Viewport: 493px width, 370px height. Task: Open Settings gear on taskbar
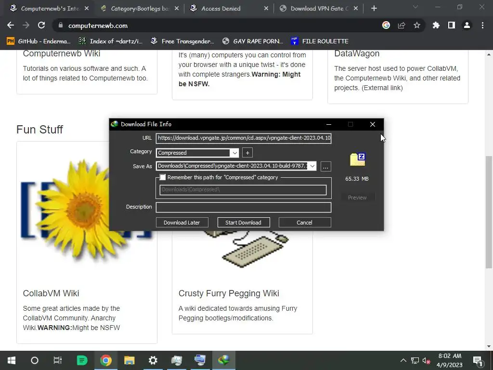(153, 360)
